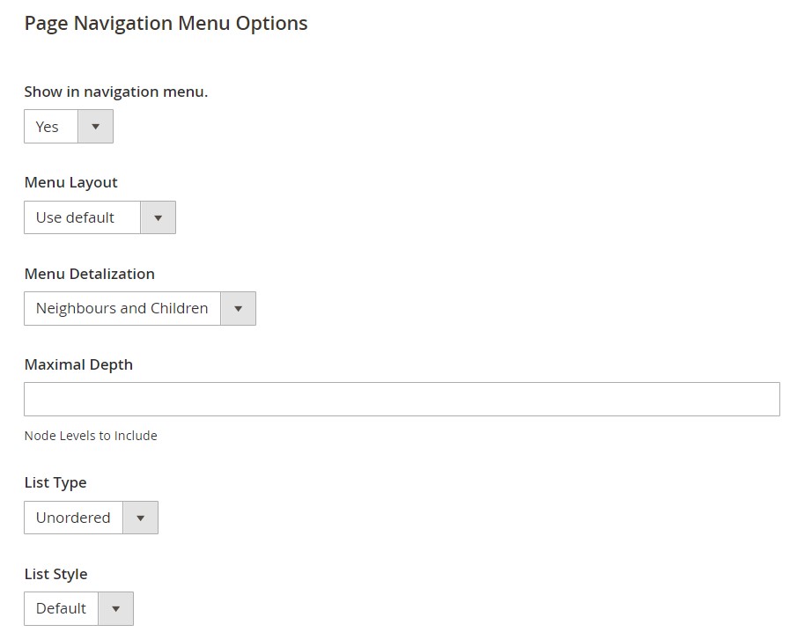Click the 'Menu Layout' field label
The width and height of the screenshot is (797, 632).
[70, 183]
